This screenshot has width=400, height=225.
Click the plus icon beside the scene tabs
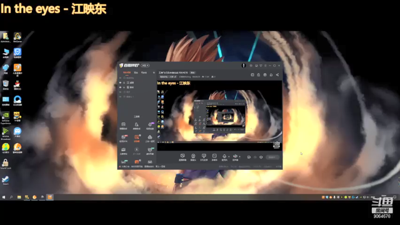[154, 72]
